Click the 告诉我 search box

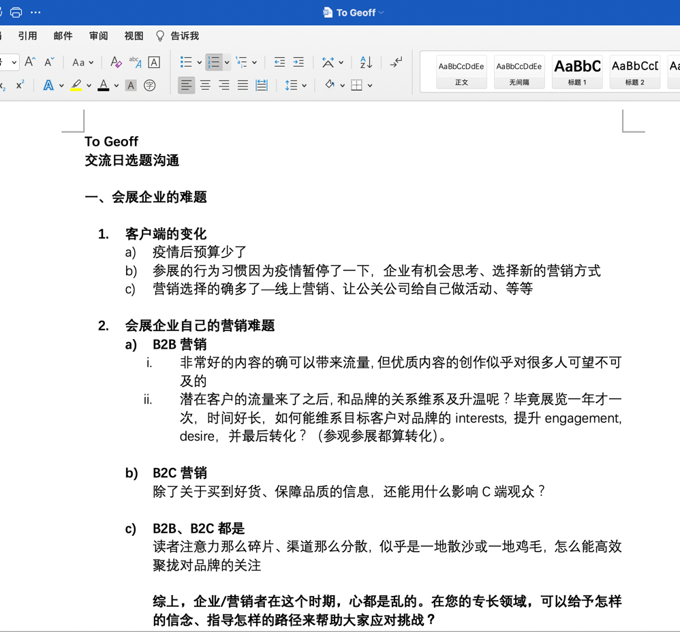point(185,36)
